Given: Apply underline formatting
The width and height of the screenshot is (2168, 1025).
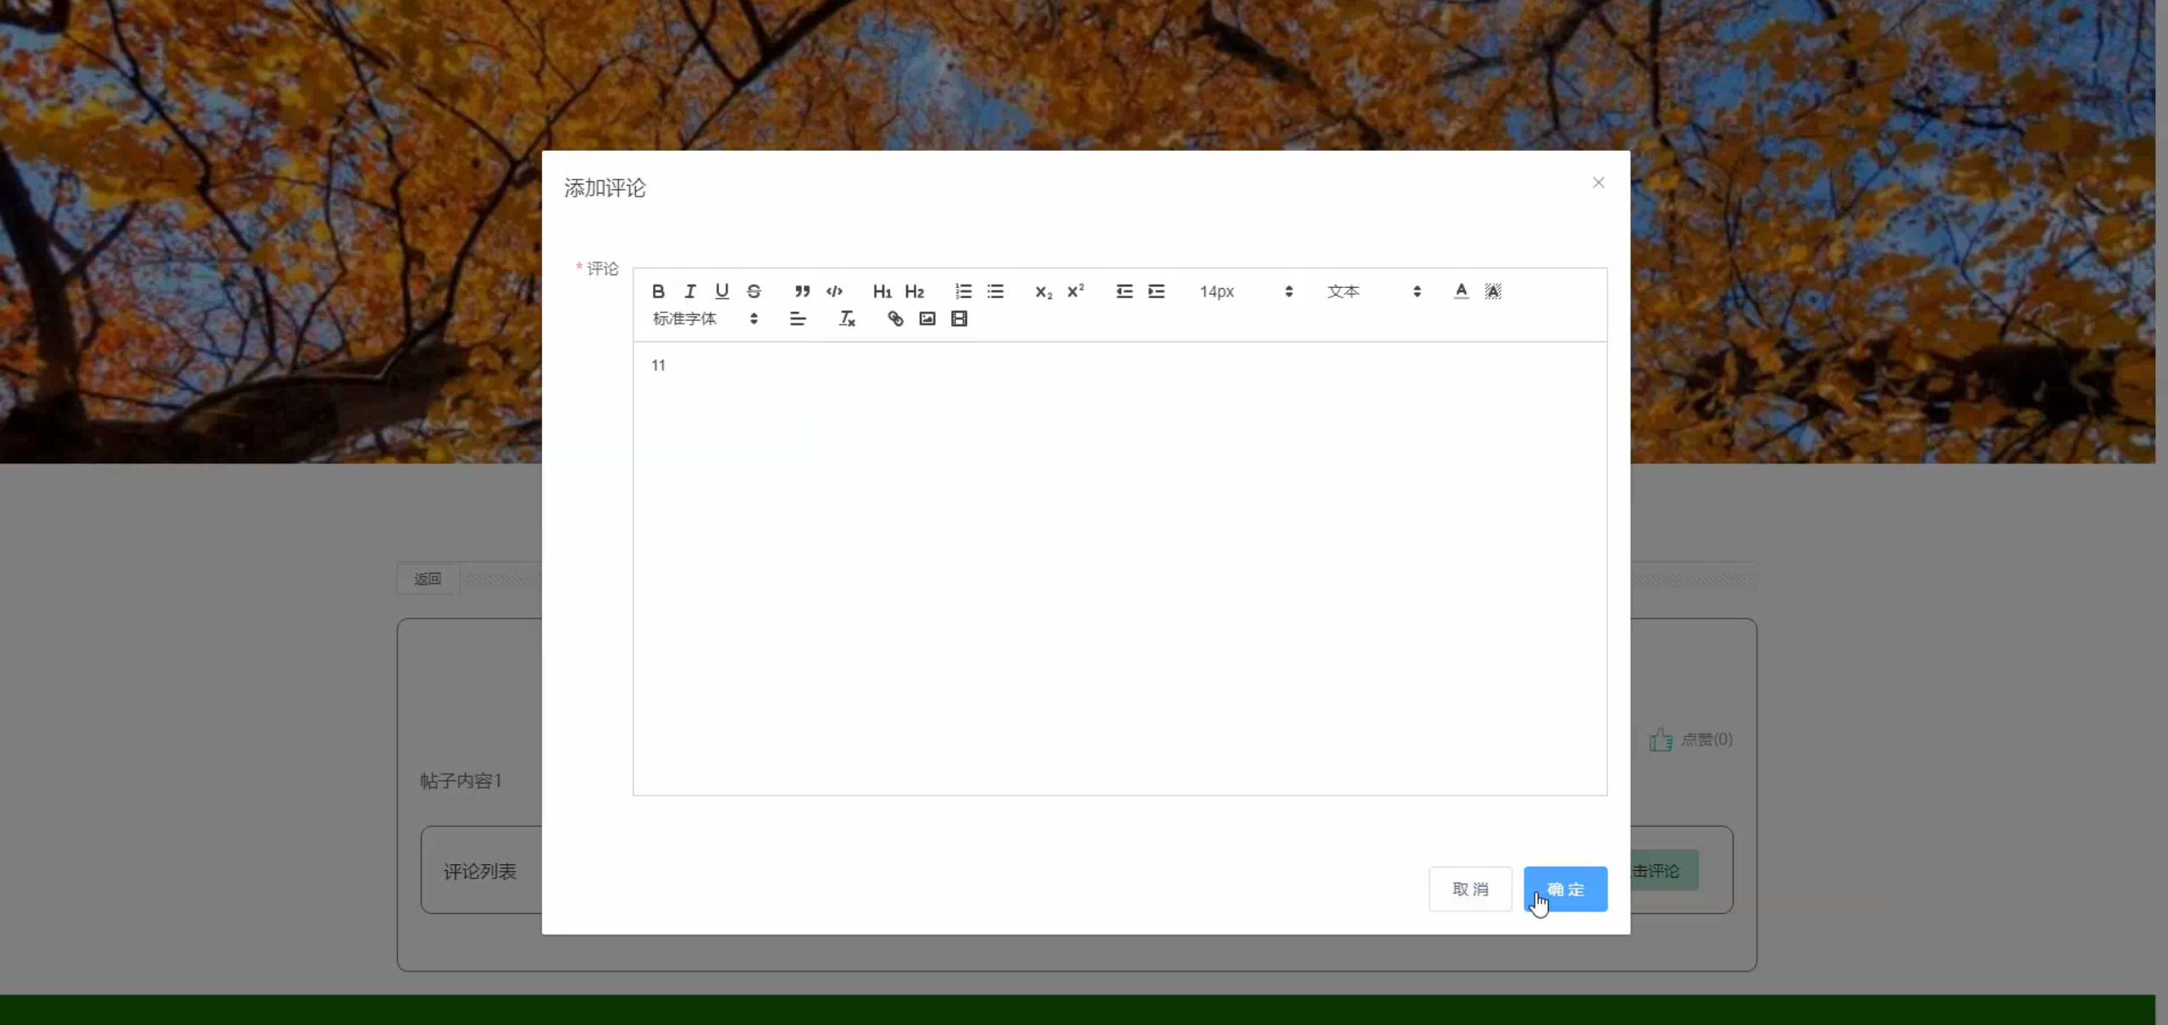Looking at the screenshot, I should click(x=722, y=291).
